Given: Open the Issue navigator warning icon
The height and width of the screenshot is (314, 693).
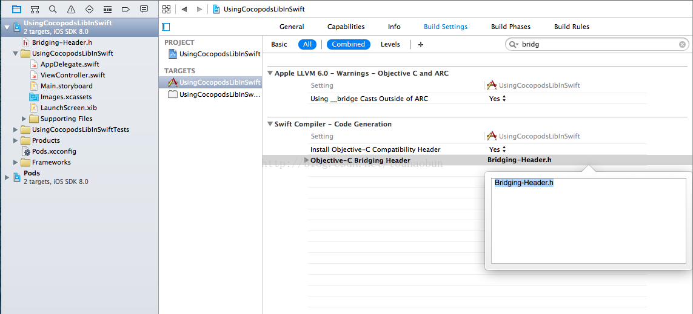Looking at the screenshot, I should click(x=71, y=9).
